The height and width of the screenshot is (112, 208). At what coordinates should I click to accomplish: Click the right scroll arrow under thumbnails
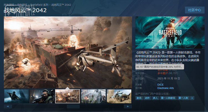pyautogui.click(x=128, y=106)
